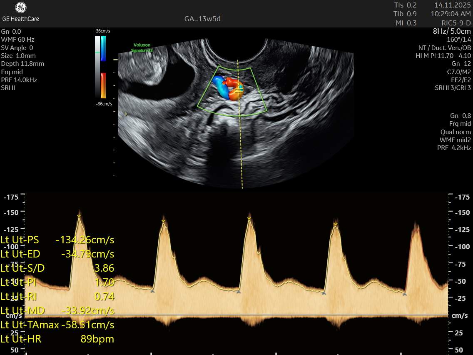Click the Doppler spectrum baseline

tap(236, 315)
